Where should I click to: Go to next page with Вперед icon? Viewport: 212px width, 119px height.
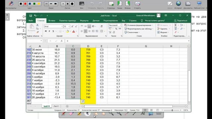[x=128, y=4]
